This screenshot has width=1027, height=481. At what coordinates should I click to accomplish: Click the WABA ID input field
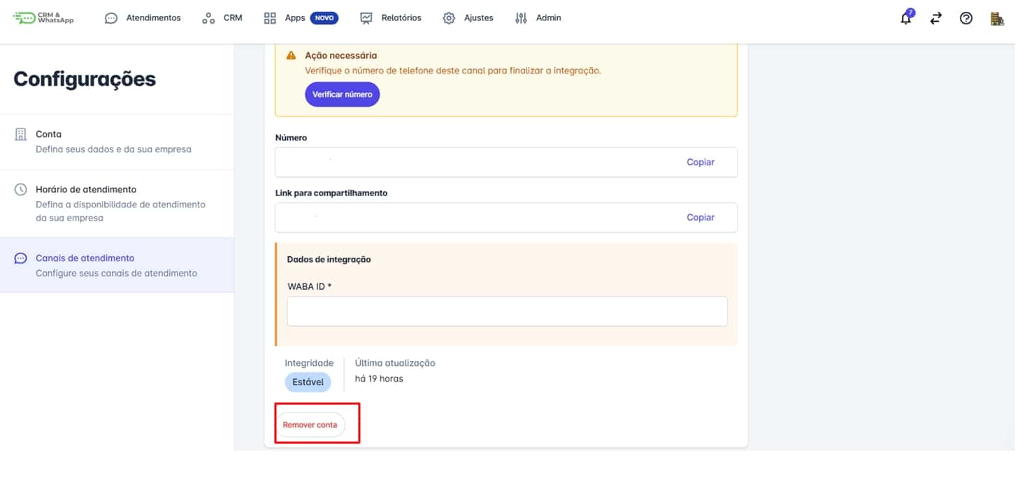coord(507,311)
